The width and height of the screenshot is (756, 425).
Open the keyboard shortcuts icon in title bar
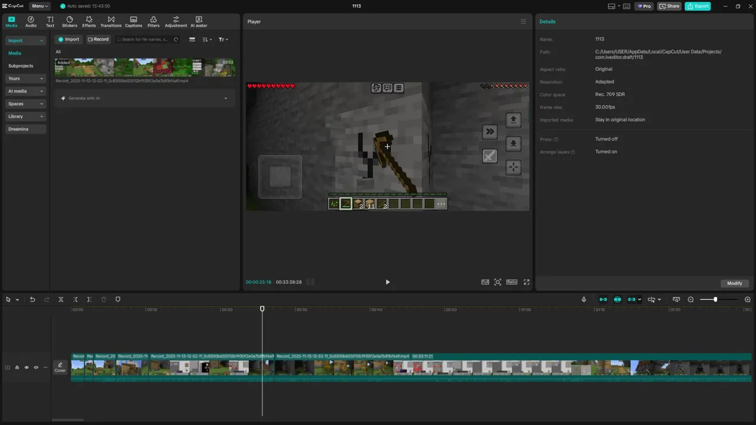(627, 6)
